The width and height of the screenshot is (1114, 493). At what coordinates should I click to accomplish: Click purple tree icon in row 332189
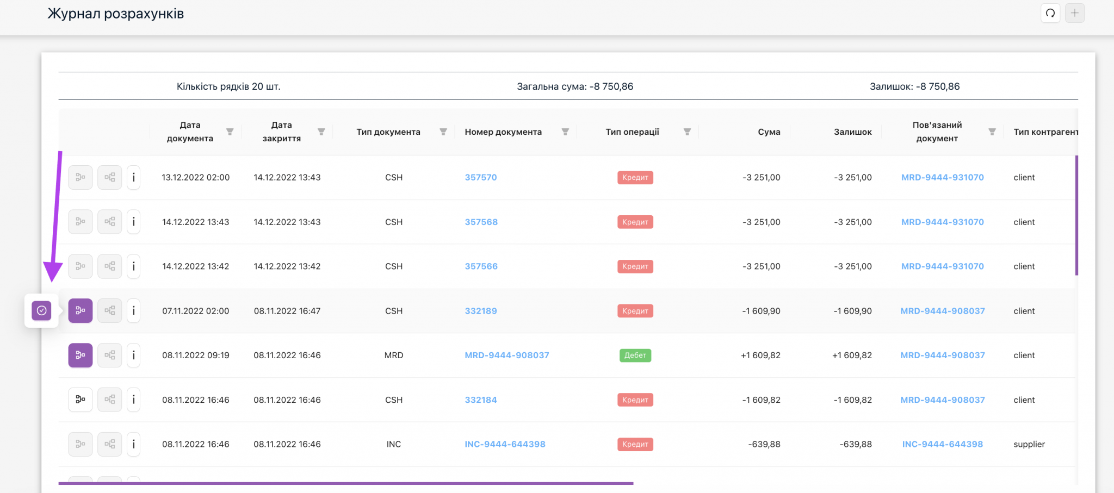point(81,311)
